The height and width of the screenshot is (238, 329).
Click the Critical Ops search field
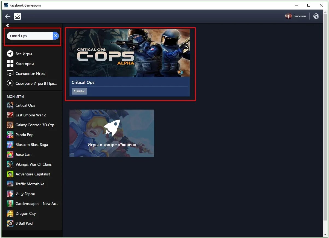click(x=30, y=36)
